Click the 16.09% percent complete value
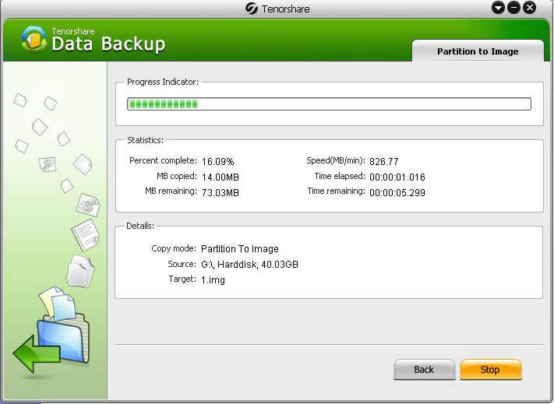This screenshot has width=554, height=404. coord(217,161)
